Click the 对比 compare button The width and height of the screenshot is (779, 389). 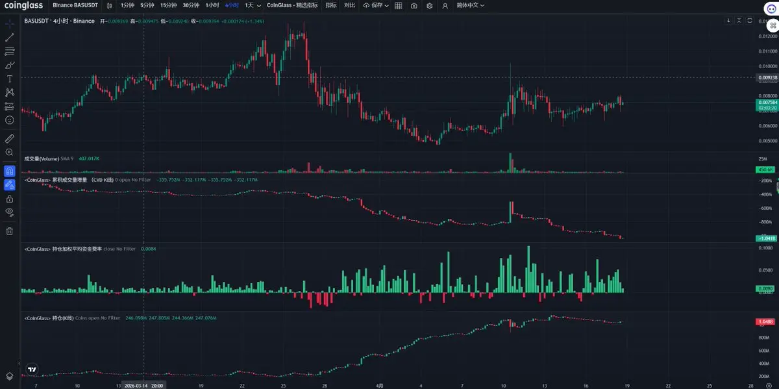coord(350,5)
